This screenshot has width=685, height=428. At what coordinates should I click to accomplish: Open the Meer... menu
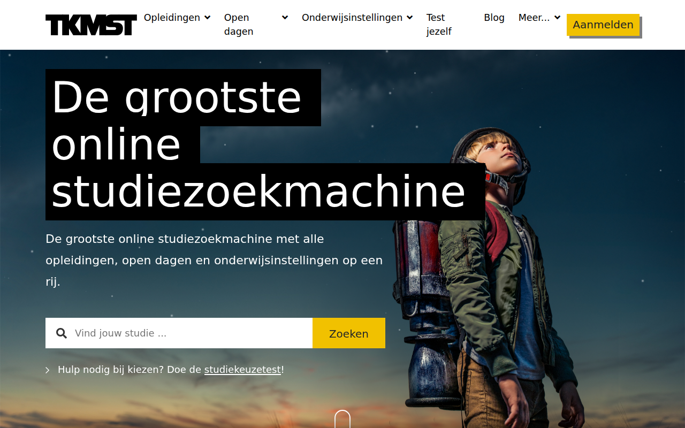(534, 18)
